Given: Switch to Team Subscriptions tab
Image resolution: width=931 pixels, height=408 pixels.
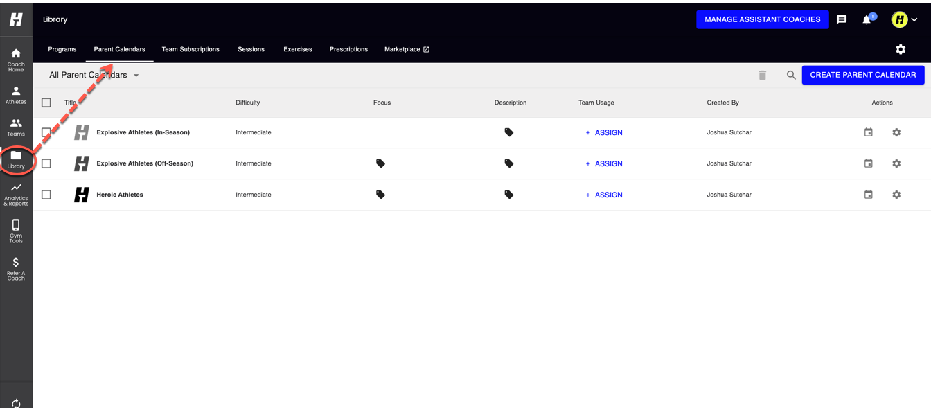Looking at the screenshot, I should click(190, 49).
